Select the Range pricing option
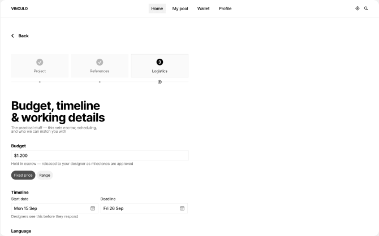Viewport: 379px width, 236px height. click(45, 175)
